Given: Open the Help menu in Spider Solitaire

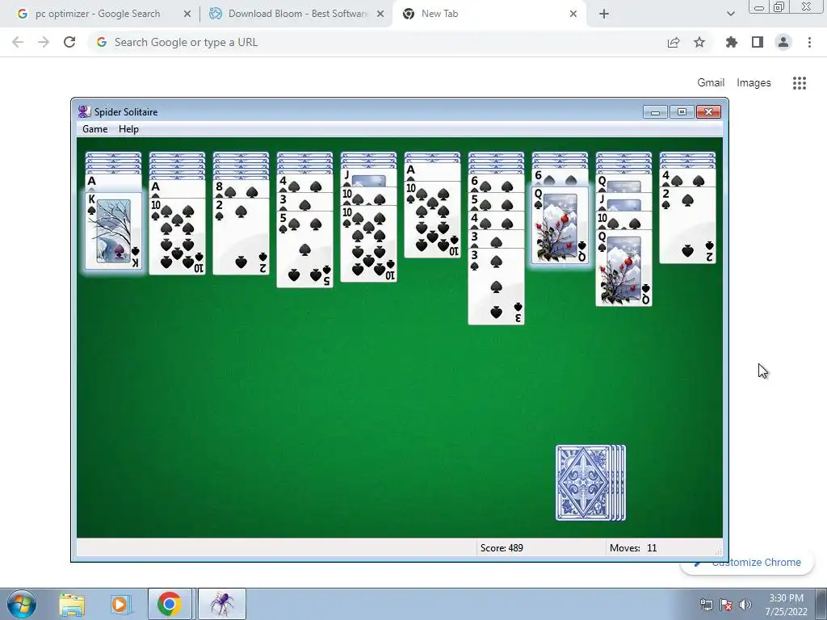Looking at the screenshot, I should [x=128, y=129].
